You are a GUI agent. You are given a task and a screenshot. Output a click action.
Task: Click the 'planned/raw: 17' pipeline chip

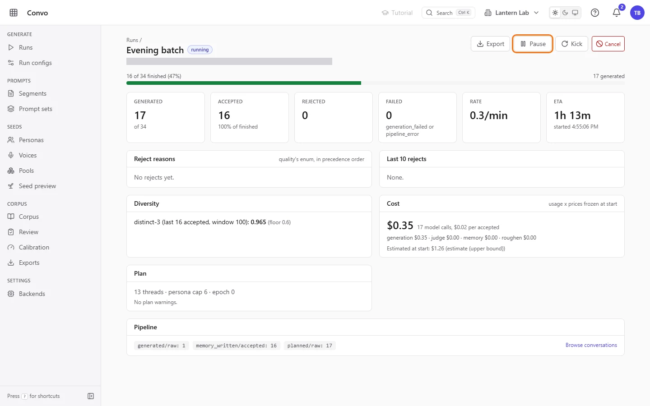click(x=310, y=346)
